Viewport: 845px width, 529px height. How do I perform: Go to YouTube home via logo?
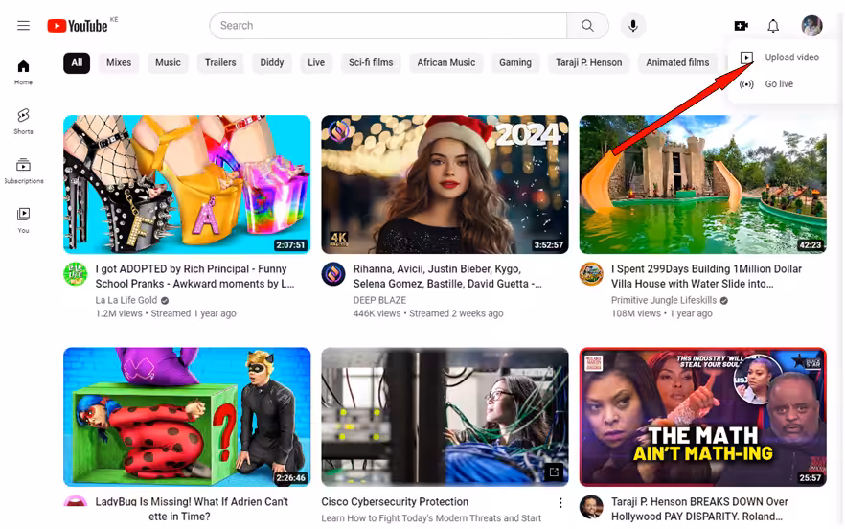click(x=78, y=26)
